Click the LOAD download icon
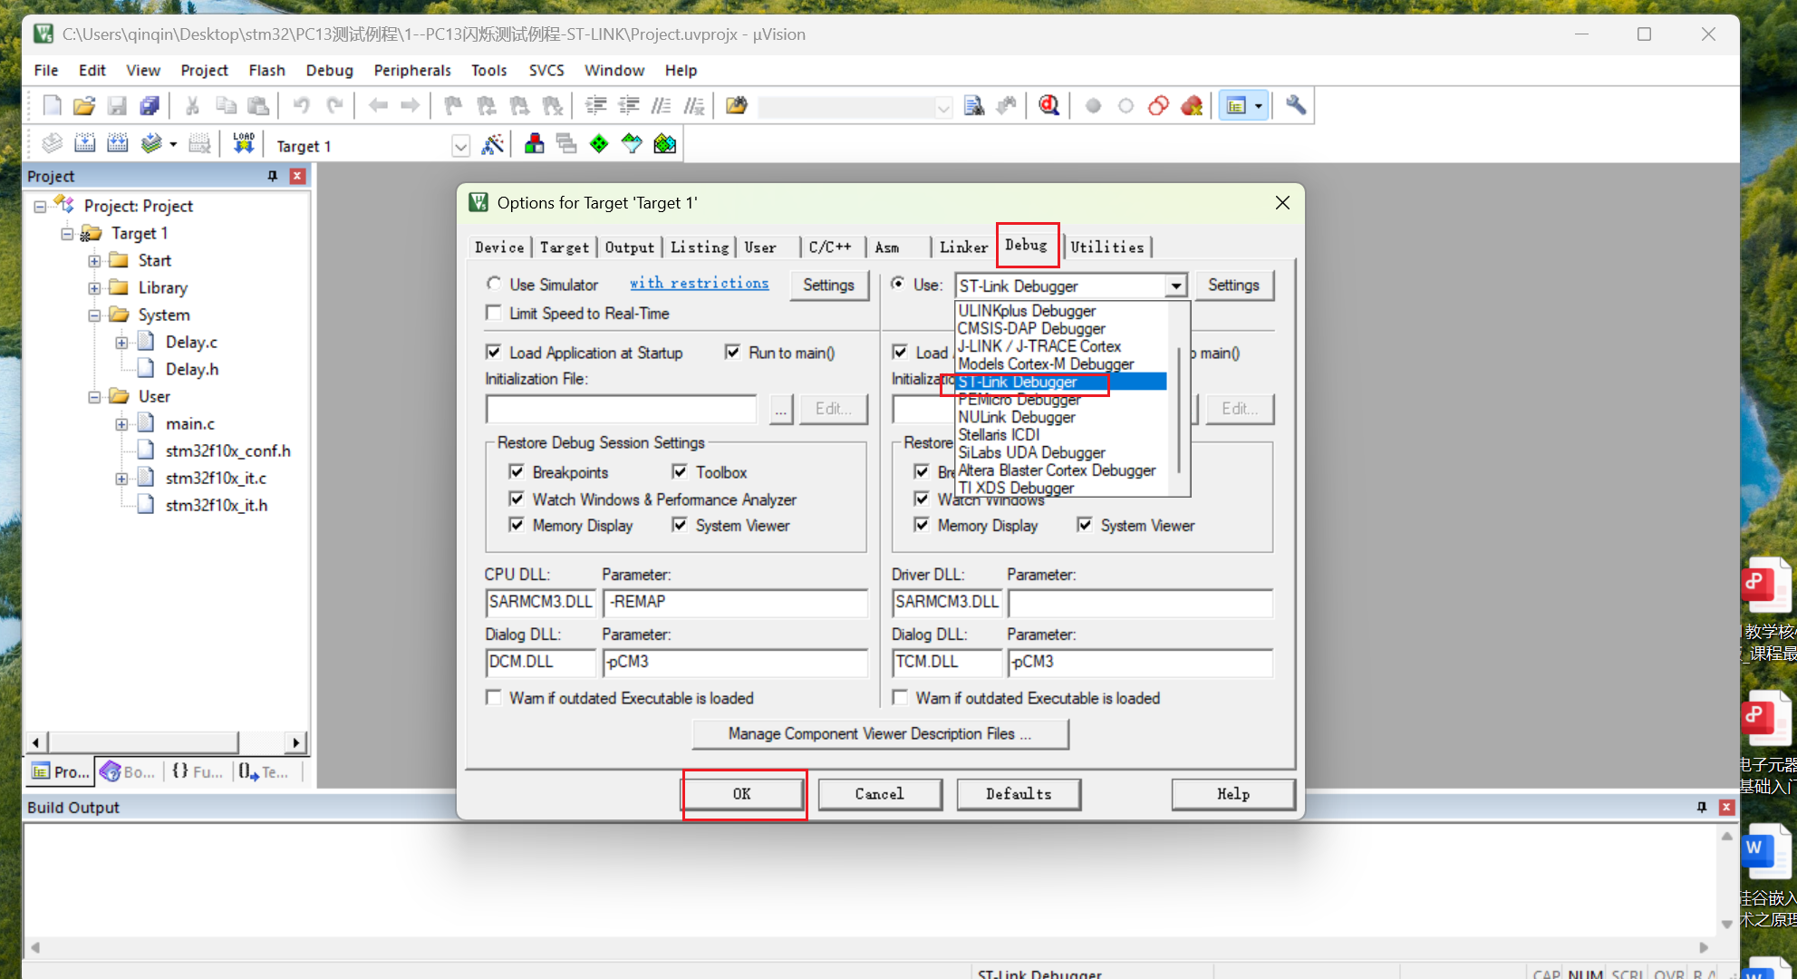Screen dimensions: 1797x979 pyautogui.click(x=244, y=144)
